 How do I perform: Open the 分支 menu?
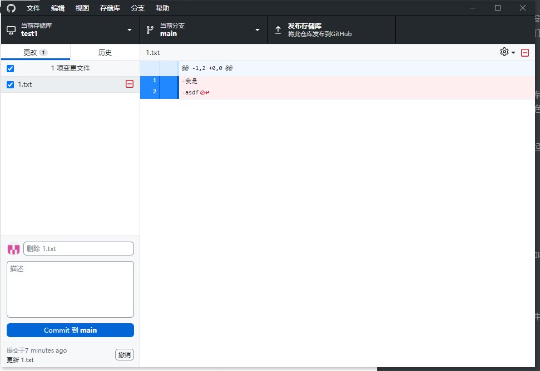(137, 8)
